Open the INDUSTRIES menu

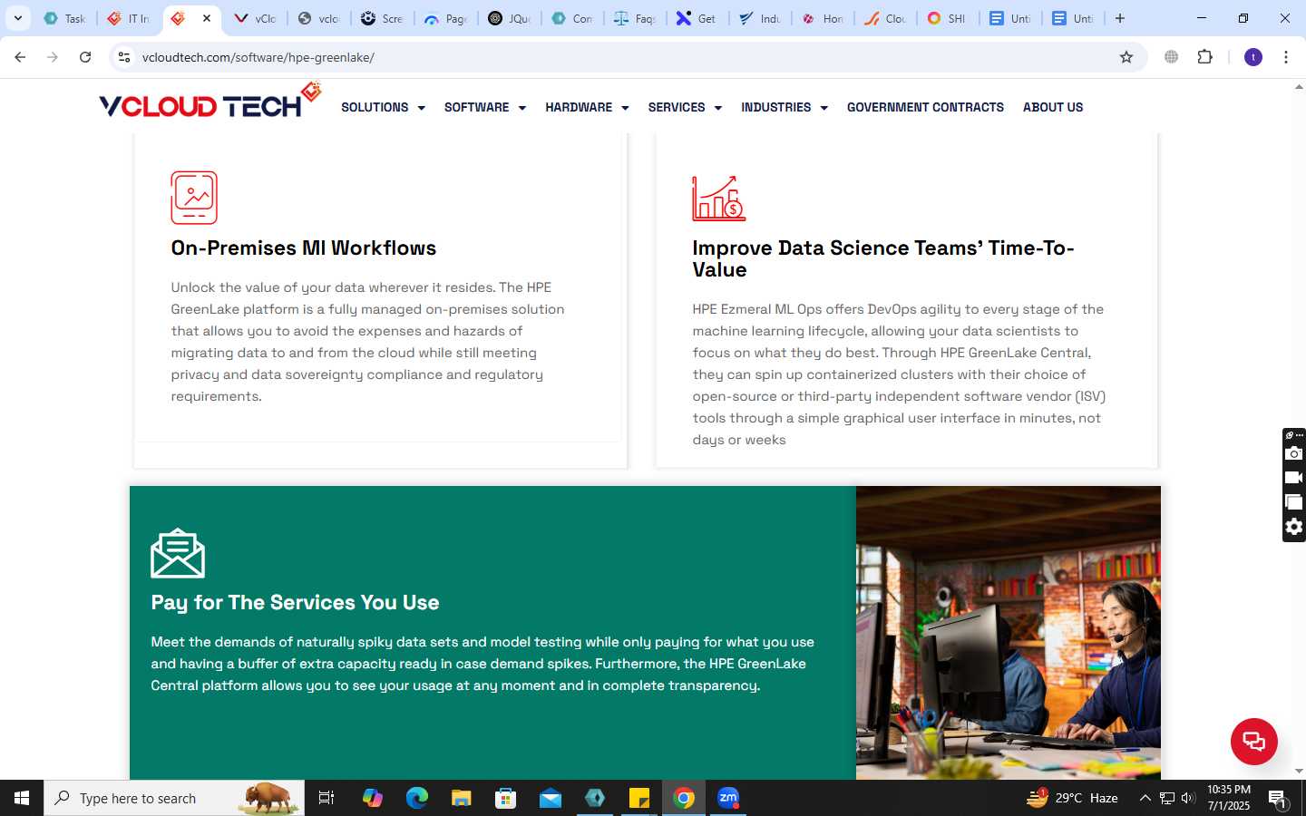tap(775, 107)
